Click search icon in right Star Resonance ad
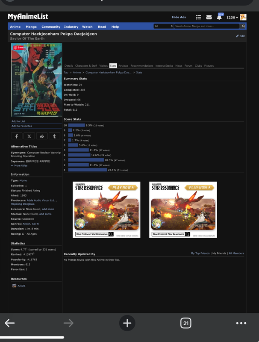 [x=188, y=234]
